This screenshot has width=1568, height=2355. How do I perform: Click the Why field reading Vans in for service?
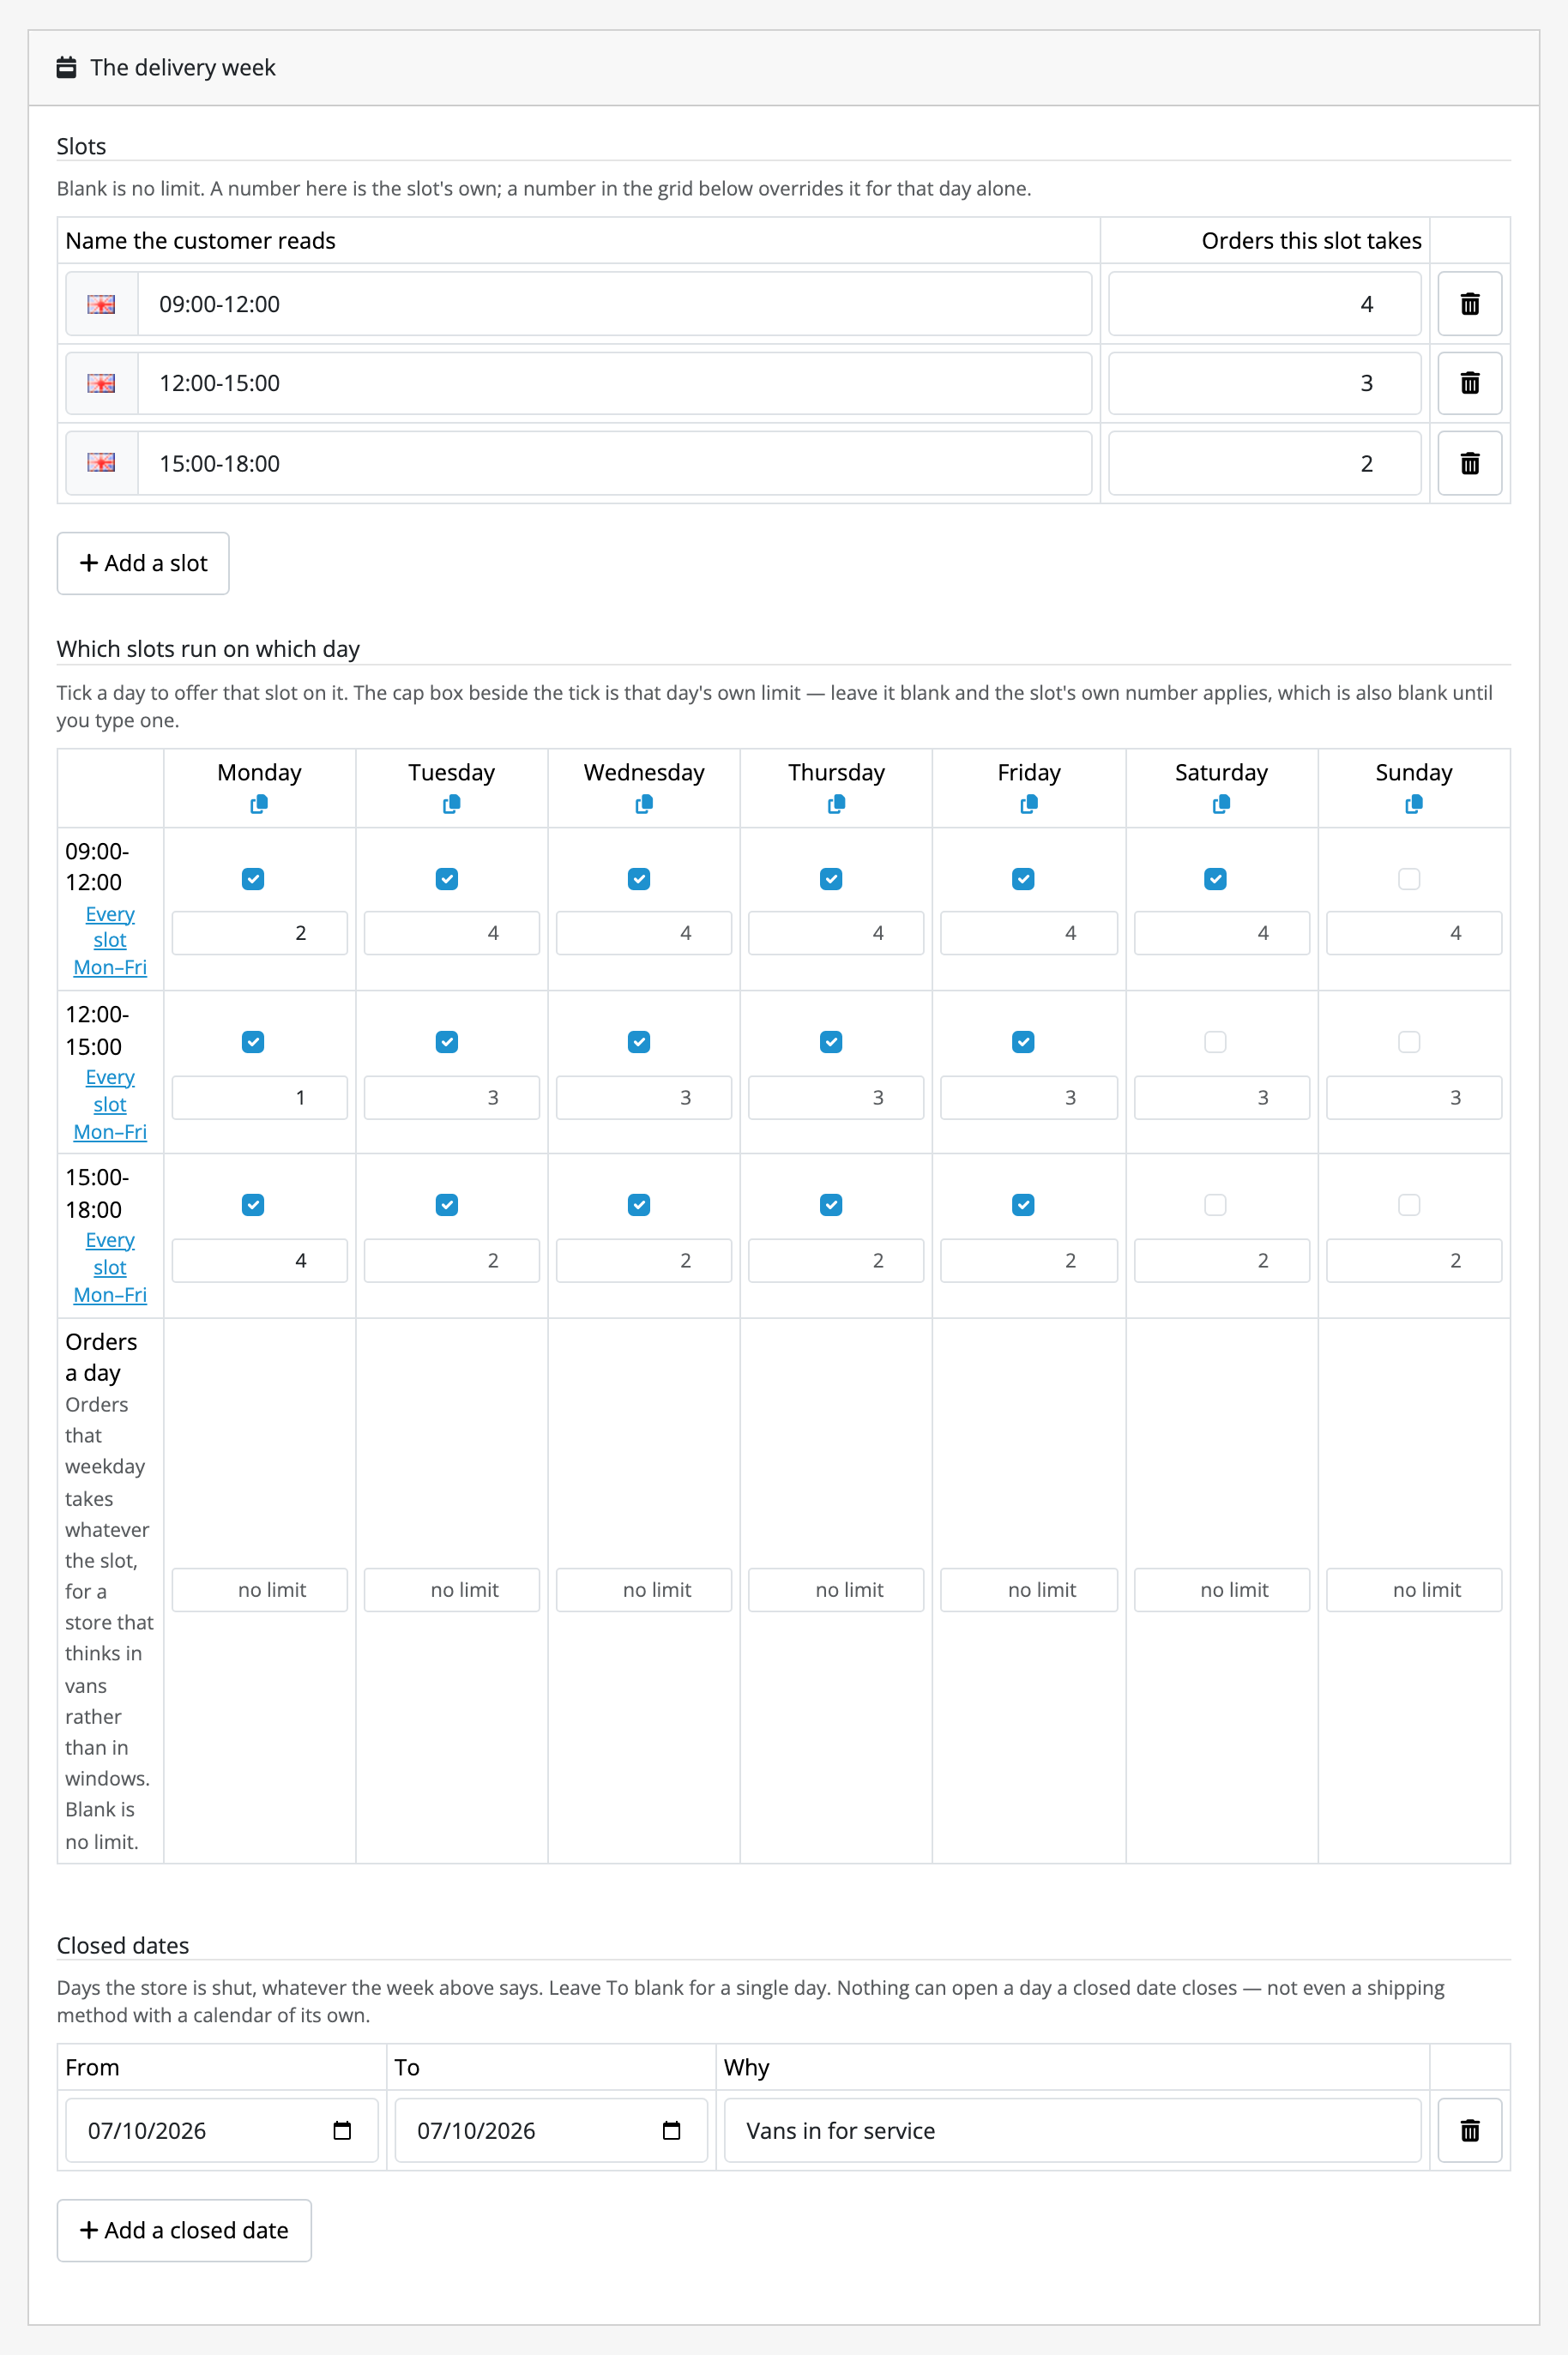[1072, 2130]
